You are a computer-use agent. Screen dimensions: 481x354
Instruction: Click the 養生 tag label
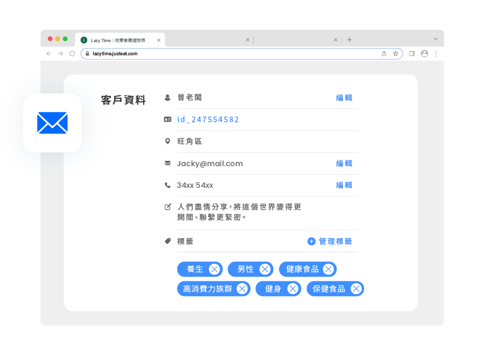195,269
